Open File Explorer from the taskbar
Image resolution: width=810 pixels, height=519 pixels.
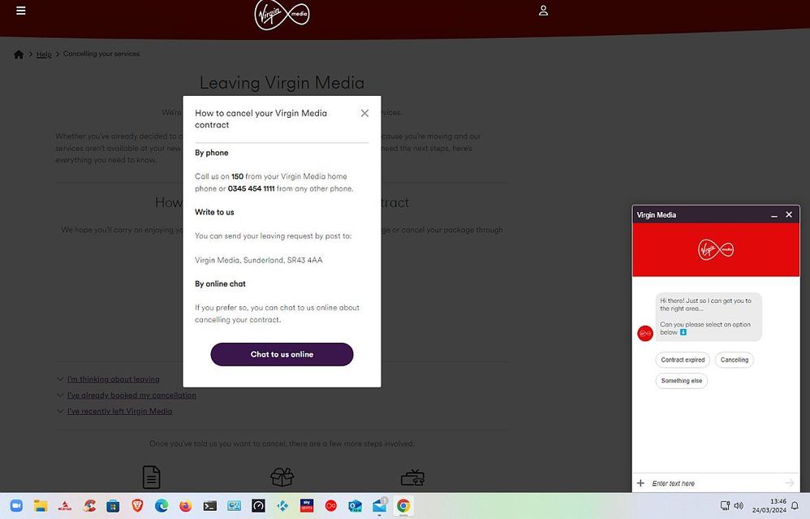click(x=41, y=505)
